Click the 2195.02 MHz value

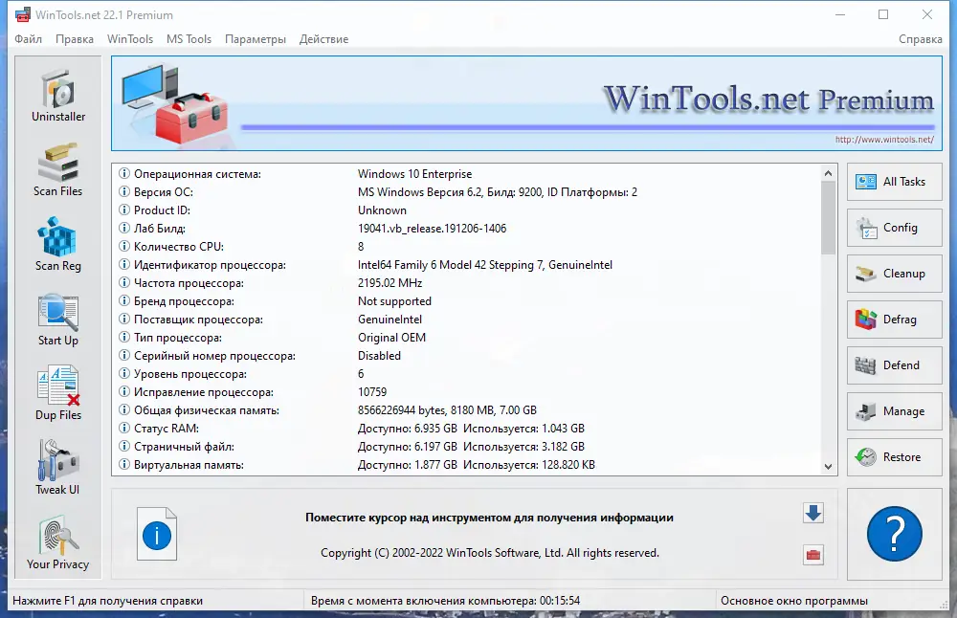[390, 283]
